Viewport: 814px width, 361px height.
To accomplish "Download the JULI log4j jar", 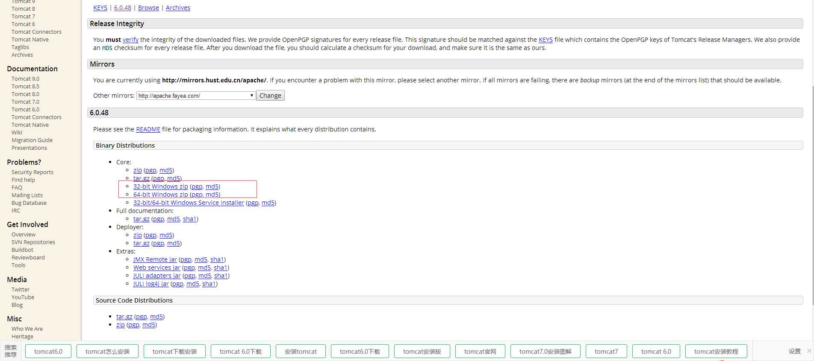I will click(x=151, y=284).
